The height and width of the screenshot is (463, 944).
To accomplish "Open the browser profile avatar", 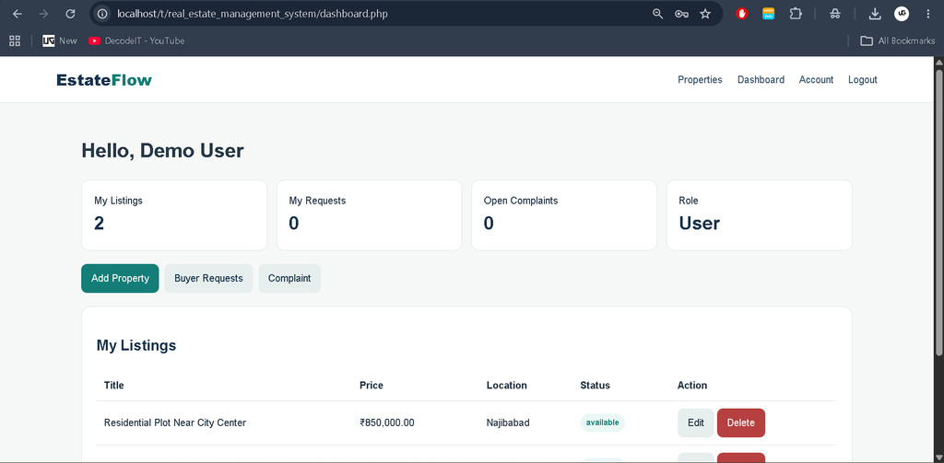I will click(x=902, y=14).
